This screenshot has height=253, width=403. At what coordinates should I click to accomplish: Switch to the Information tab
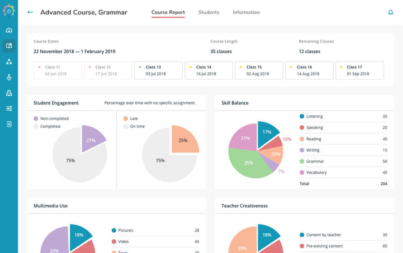tap(246, 12)
